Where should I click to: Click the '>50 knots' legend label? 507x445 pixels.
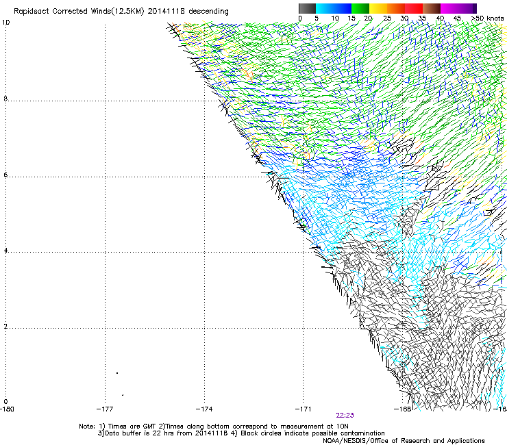coord(488,18)
